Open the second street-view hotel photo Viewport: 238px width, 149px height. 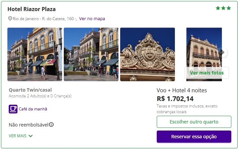(x=91, y=54)
